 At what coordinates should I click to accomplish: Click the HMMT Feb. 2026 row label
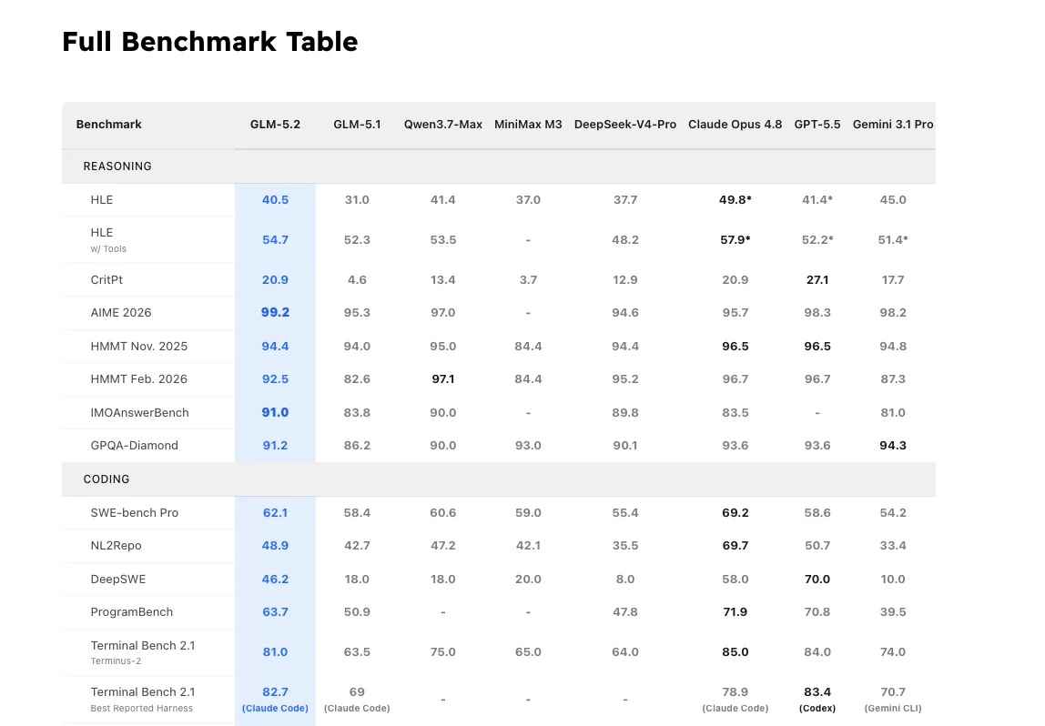tap(138, 379)
